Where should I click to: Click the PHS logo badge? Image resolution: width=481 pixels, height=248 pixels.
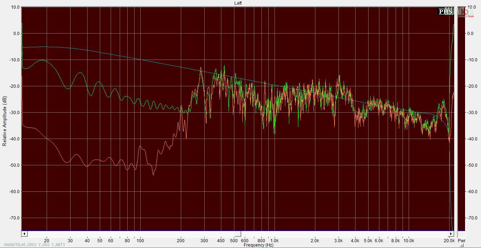445,12
